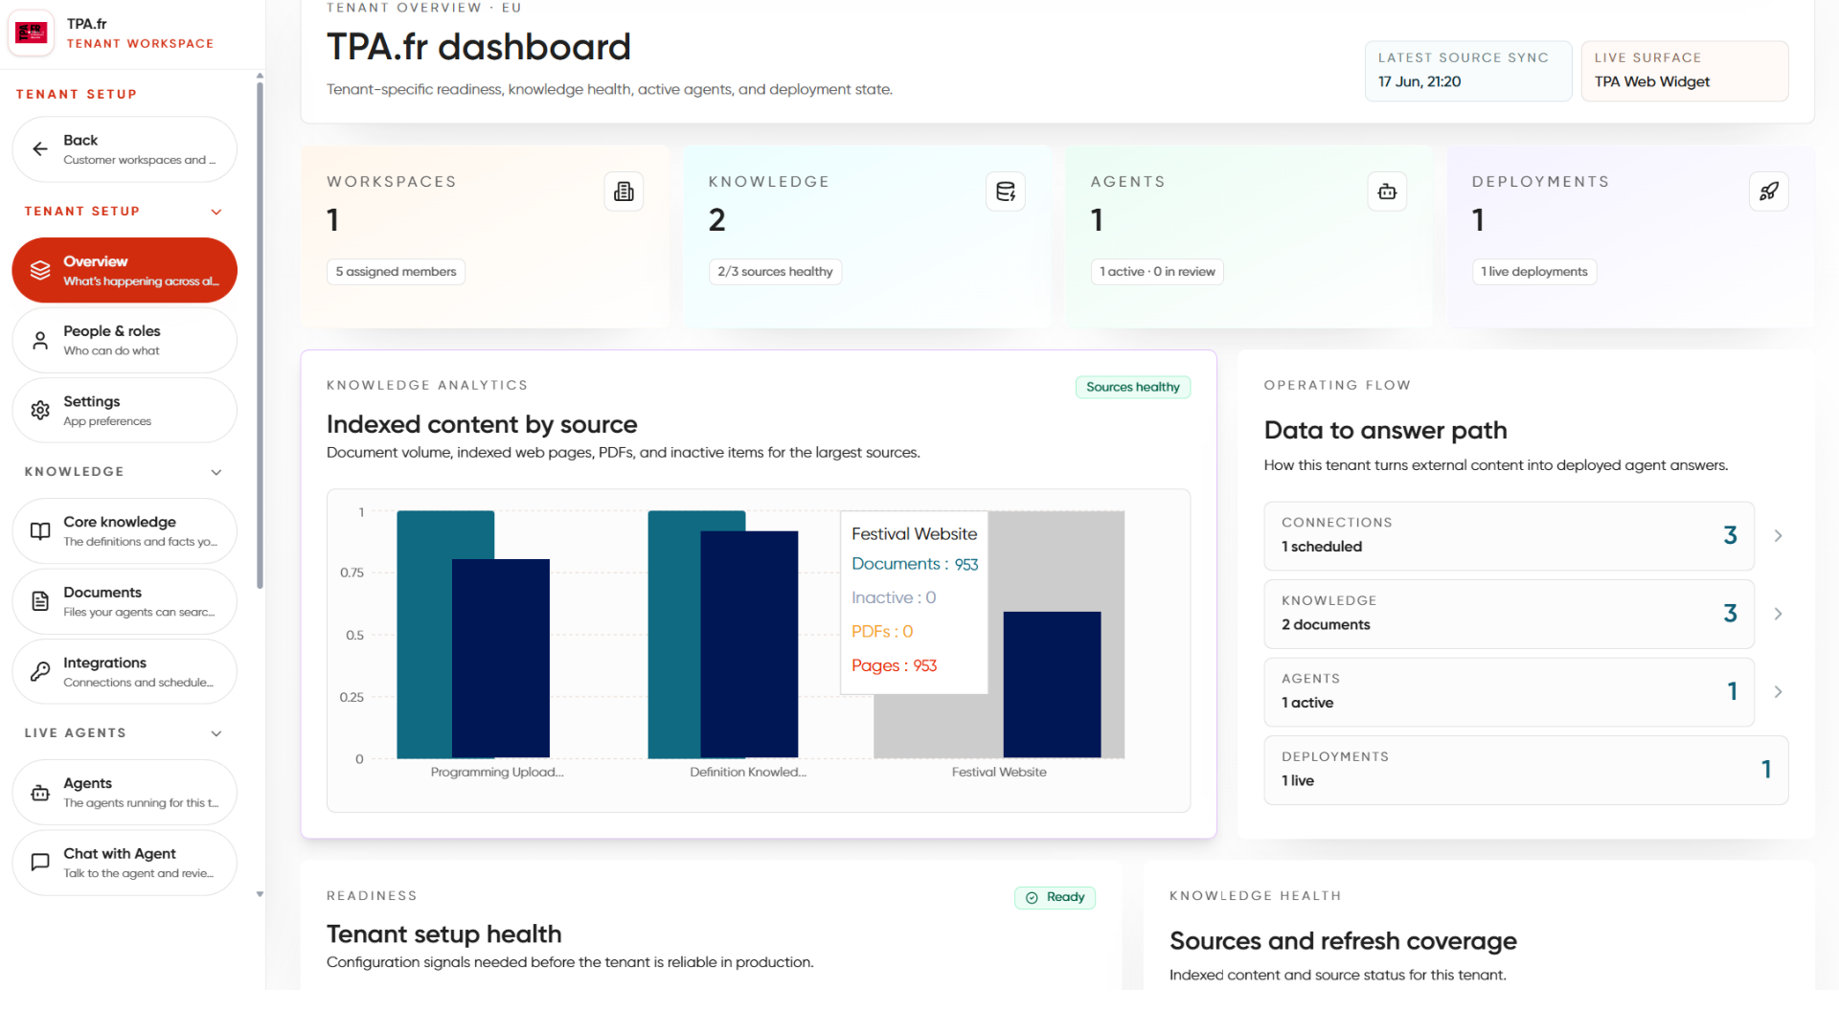Click the Deployments card rocket icon
The height and width of the screenshot is (1034, 1839).
pyautogui.click(x=1769, y=191)
